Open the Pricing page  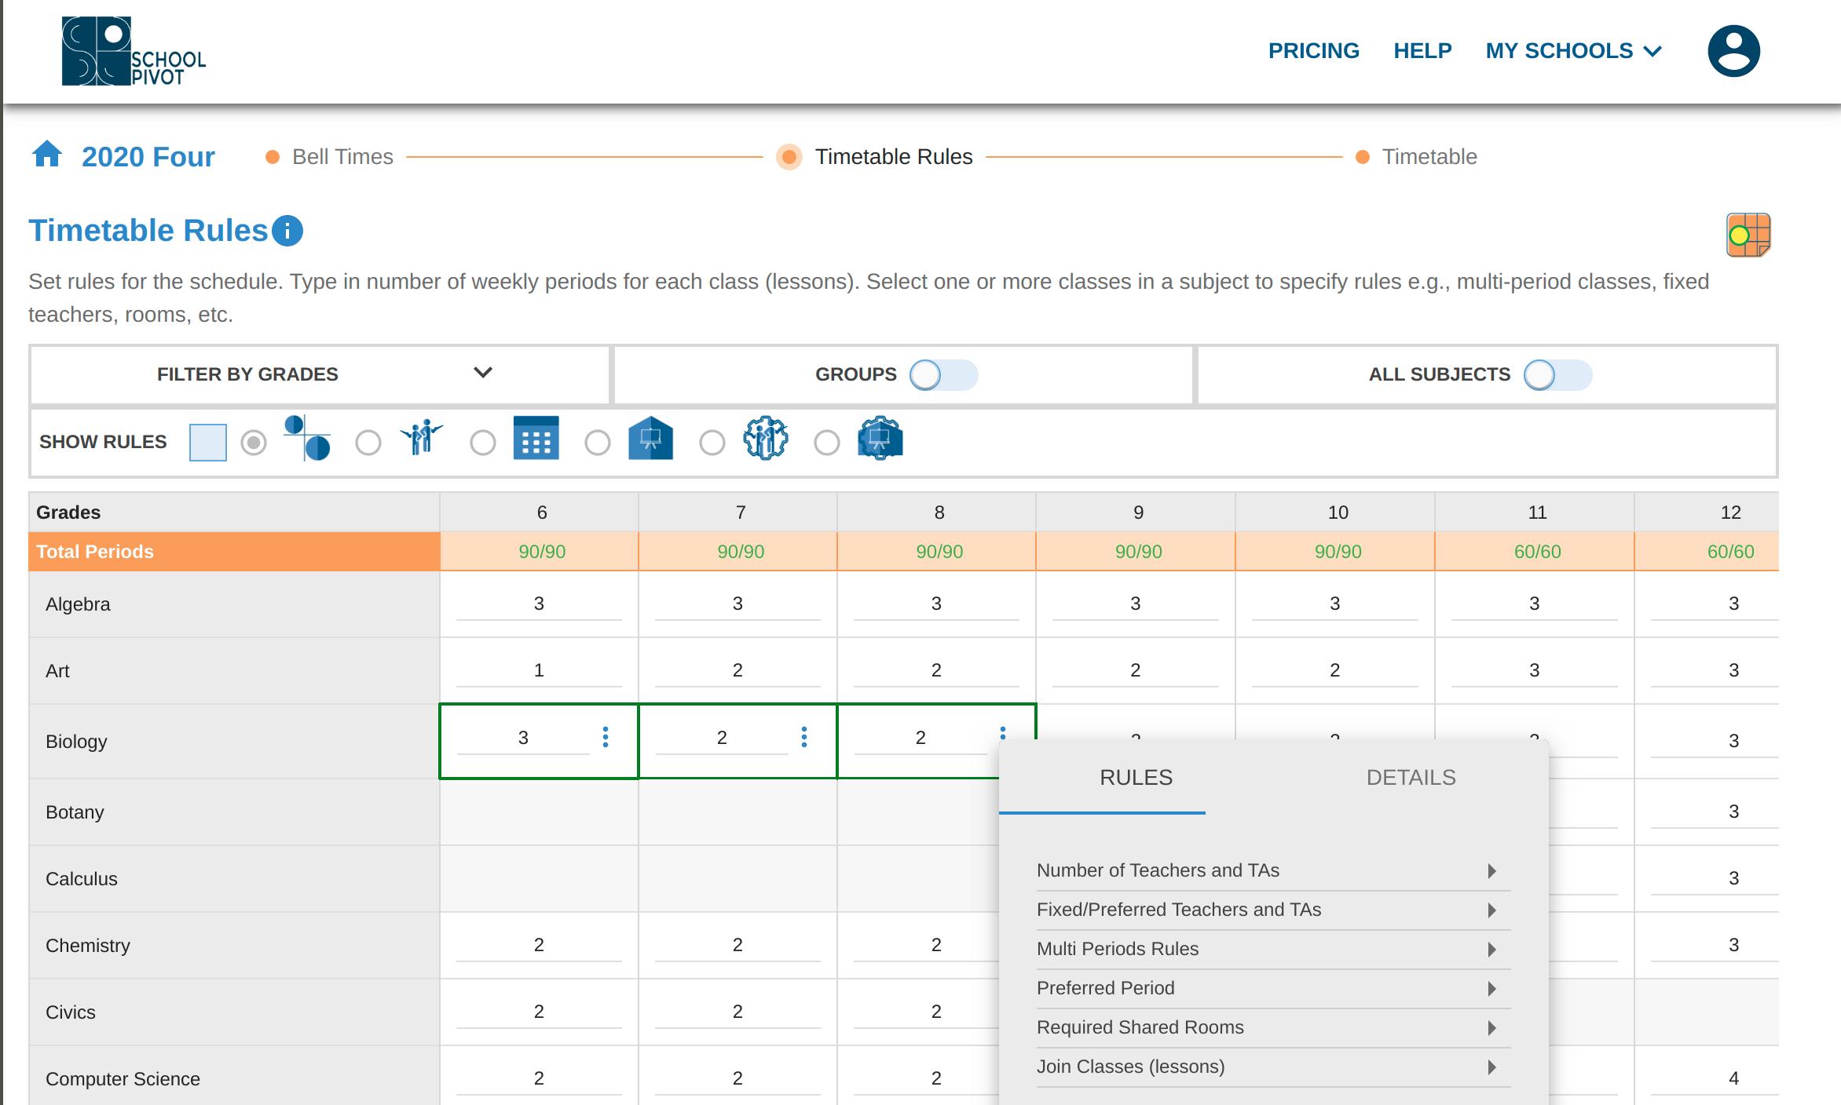click(1313, 51)
